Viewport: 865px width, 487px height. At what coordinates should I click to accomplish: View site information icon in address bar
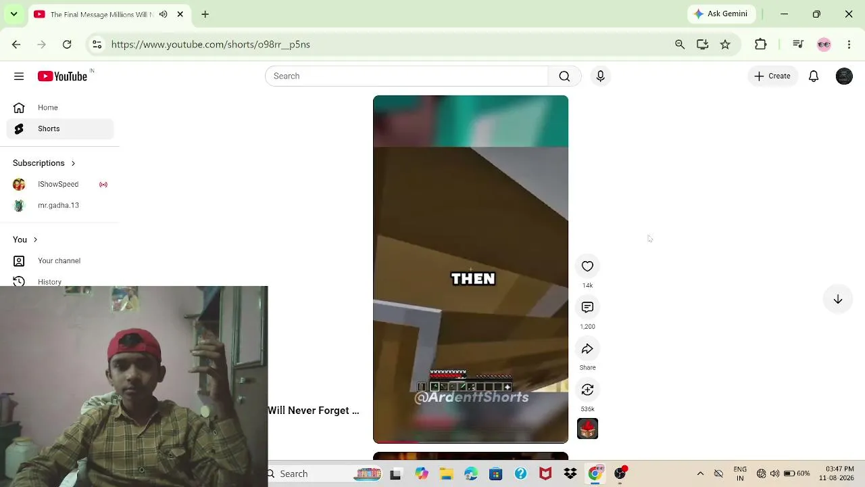[97, 45]
